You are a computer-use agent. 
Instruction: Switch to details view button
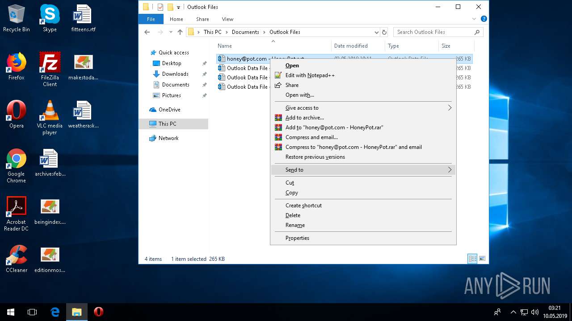472,259
